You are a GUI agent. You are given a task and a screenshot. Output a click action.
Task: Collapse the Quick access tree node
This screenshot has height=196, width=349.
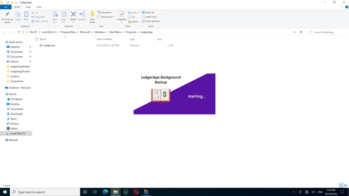[3, 42]
